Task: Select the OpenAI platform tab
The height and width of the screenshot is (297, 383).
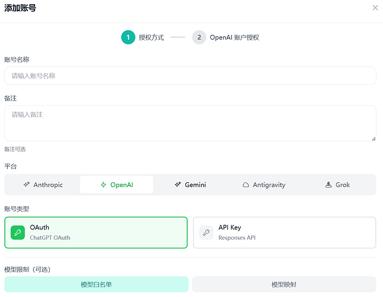Action: pos(116,185)
